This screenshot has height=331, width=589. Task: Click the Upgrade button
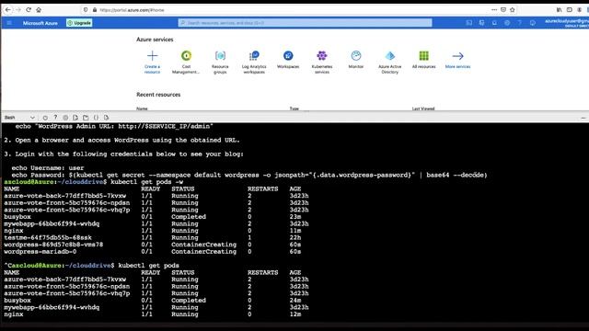79,23
